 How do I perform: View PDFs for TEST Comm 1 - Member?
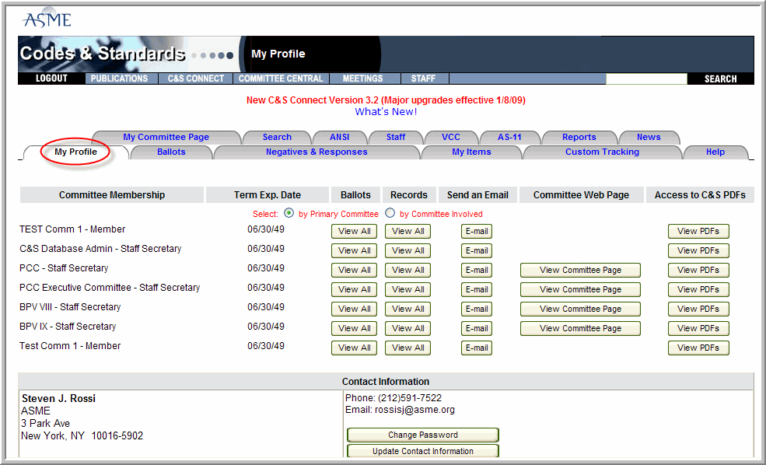(x=698, y=231)
